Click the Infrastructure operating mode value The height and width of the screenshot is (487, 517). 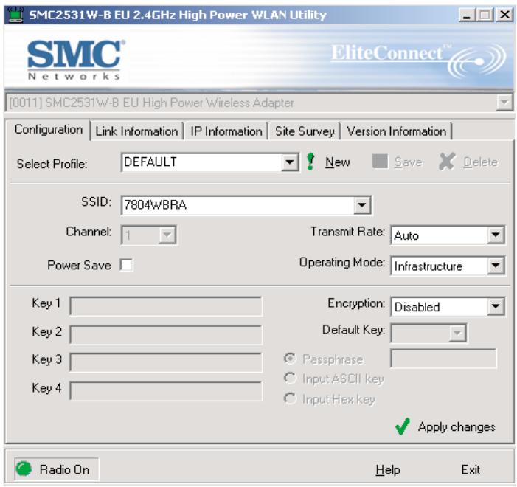tap(428, 266)
